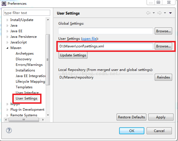Select User Interface tree item
Viewport: 178px width, 141px height.
pos(27,93)
